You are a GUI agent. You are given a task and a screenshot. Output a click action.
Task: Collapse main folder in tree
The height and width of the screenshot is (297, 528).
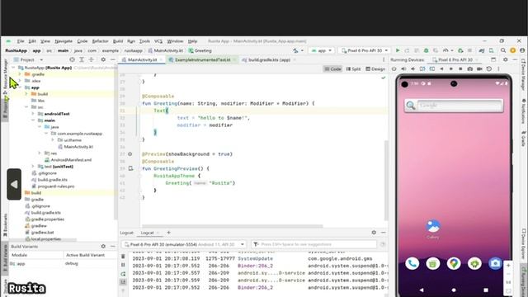(33, 120)
